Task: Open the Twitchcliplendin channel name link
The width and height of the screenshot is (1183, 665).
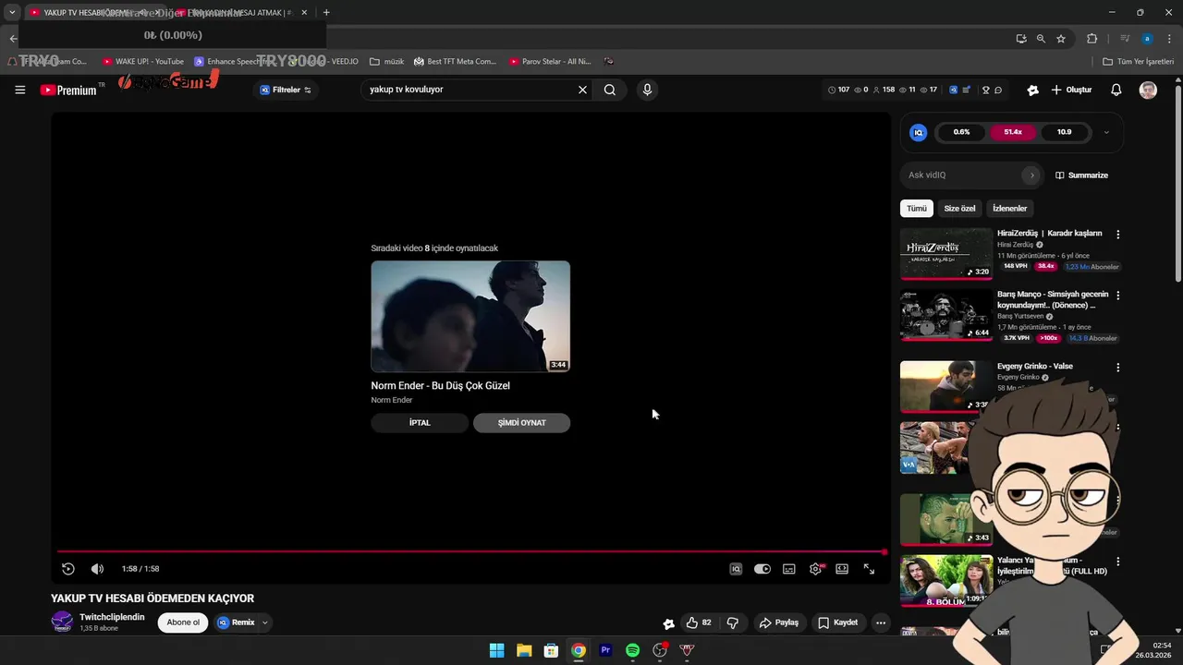Action: point(112,617)
